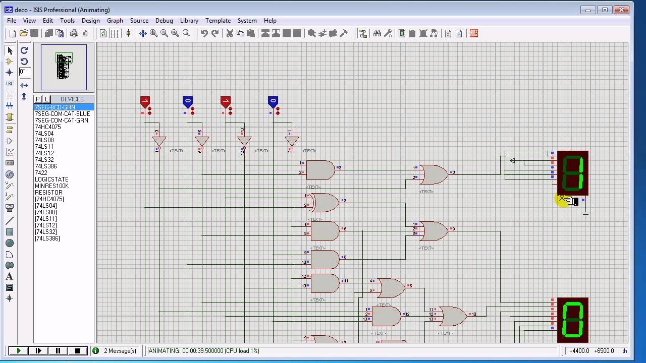Zoom in with magnifier plus icon
646x363 pixels.
click(153, 33)
